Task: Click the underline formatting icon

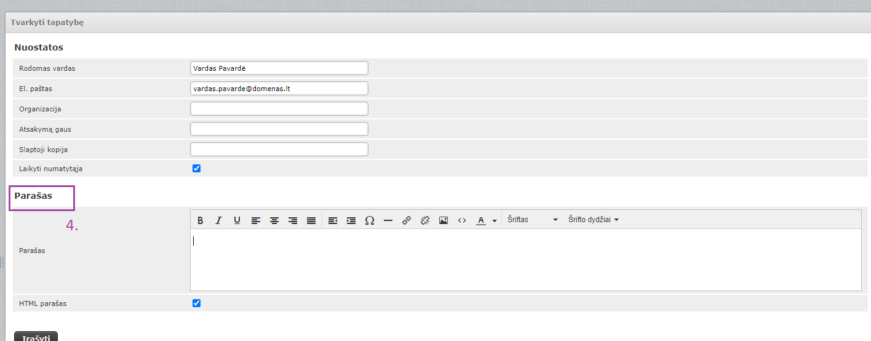Action: point(237,220)
